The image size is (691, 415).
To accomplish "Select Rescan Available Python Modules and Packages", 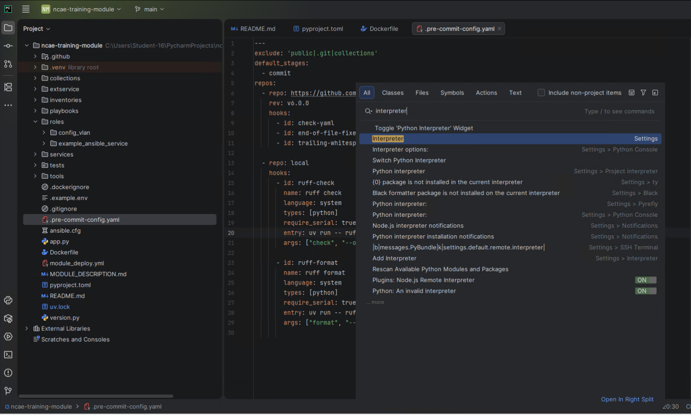I will click(x=510, y=269).
